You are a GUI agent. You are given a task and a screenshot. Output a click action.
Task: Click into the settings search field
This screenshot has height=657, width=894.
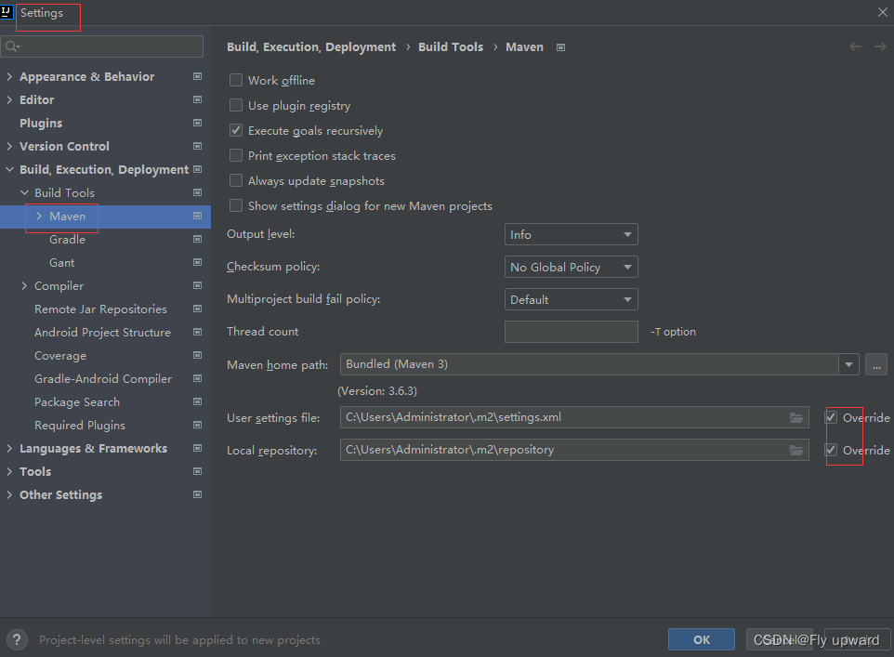[102, 46]
